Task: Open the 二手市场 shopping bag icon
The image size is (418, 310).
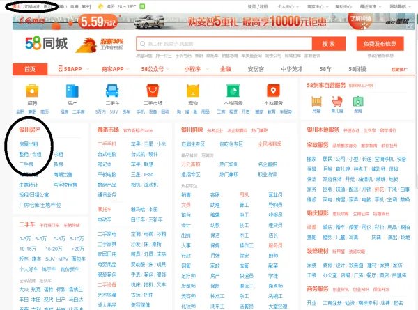Action: tap(153, 91)
